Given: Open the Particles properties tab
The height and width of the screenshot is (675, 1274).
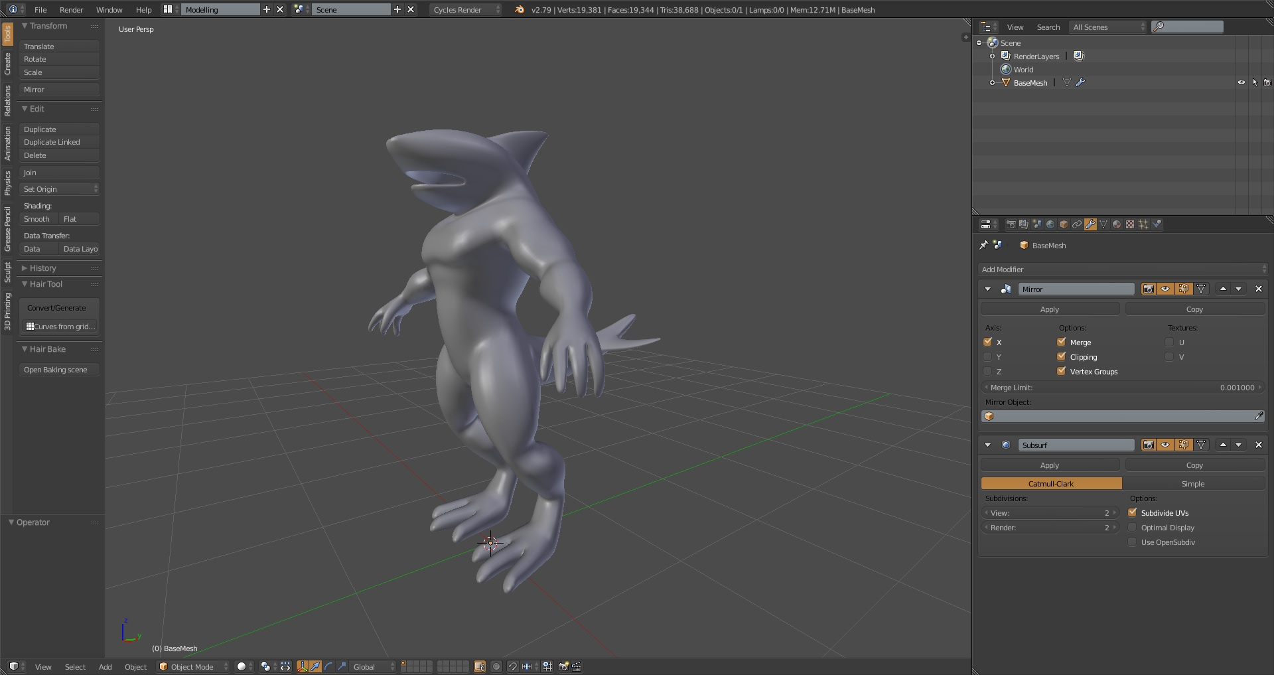Looking at the screenshot, I should [x=1143, y=224].
